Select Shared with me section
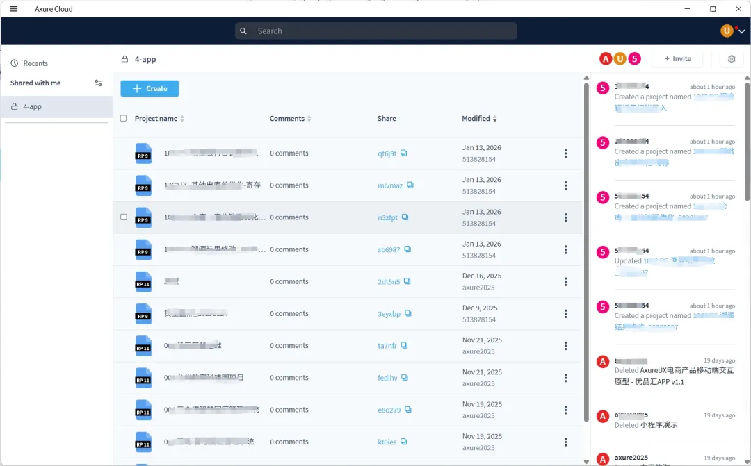 coord(35,83)
